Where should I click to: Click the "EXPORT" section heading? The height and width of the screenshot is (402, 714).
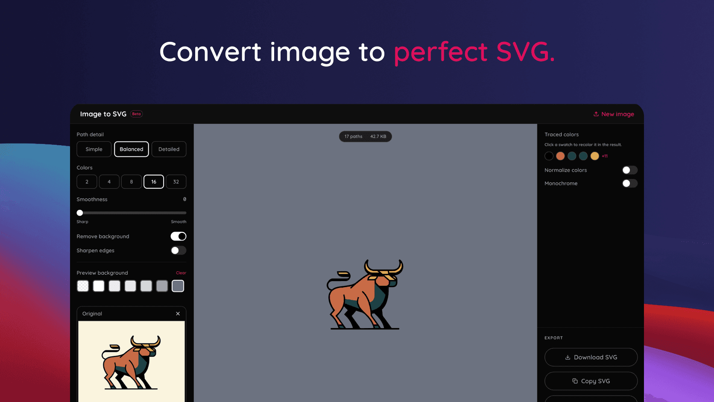[x=553, y=338]
